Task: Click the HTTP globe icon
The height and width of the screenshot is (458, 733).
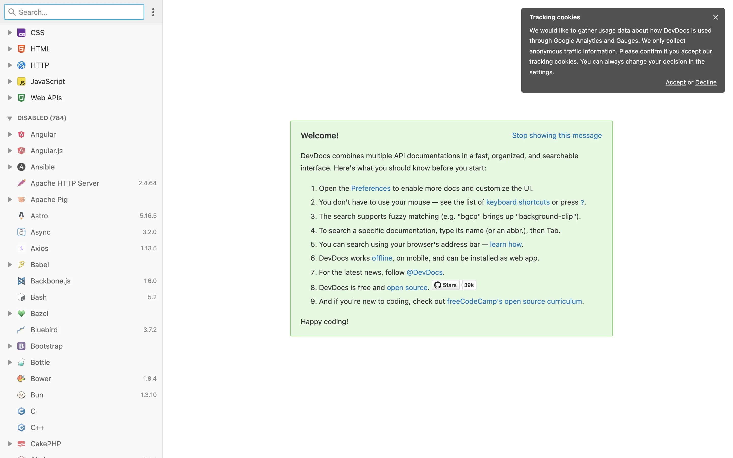Action: [21, 65]
